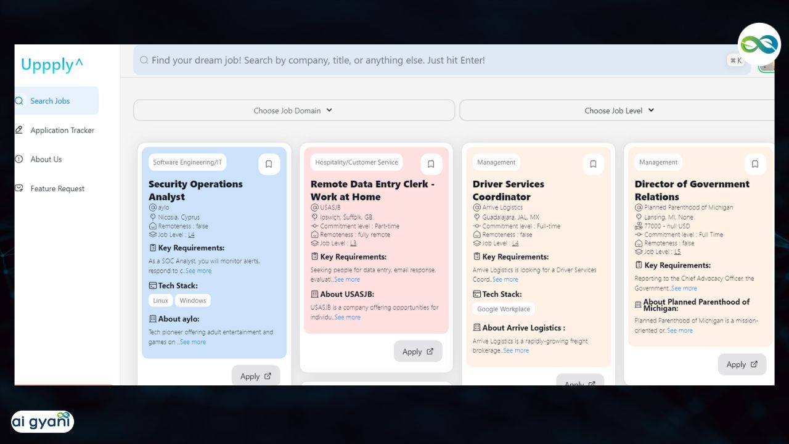
Task: Click the Security Operations Analyst title
Action: pyautogui.click(x=195, y=191)
